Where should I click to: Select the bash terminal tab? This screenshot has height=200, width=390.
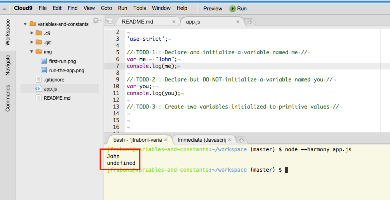[x=137, y=140]
